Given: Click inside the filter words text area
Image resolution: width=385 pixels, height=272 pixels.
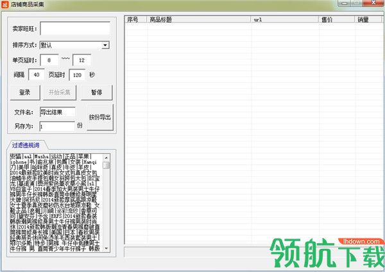Looking at the screenshot, I should (56, 203).
